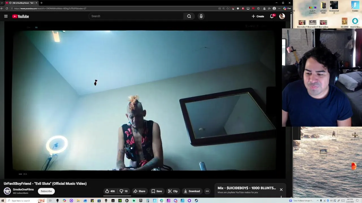Open more actions three-dot menu
This screenshot has height=203, width=362.
click(207, 191)
